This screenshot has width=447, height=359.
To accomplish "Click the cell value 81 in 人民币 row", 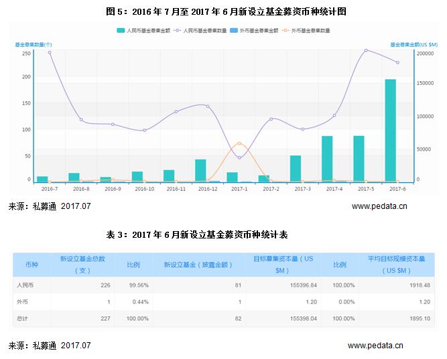I will coord(239,285).
